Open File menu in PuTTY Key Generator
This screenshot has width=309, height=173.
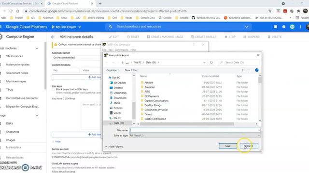[x=104, y=50]
